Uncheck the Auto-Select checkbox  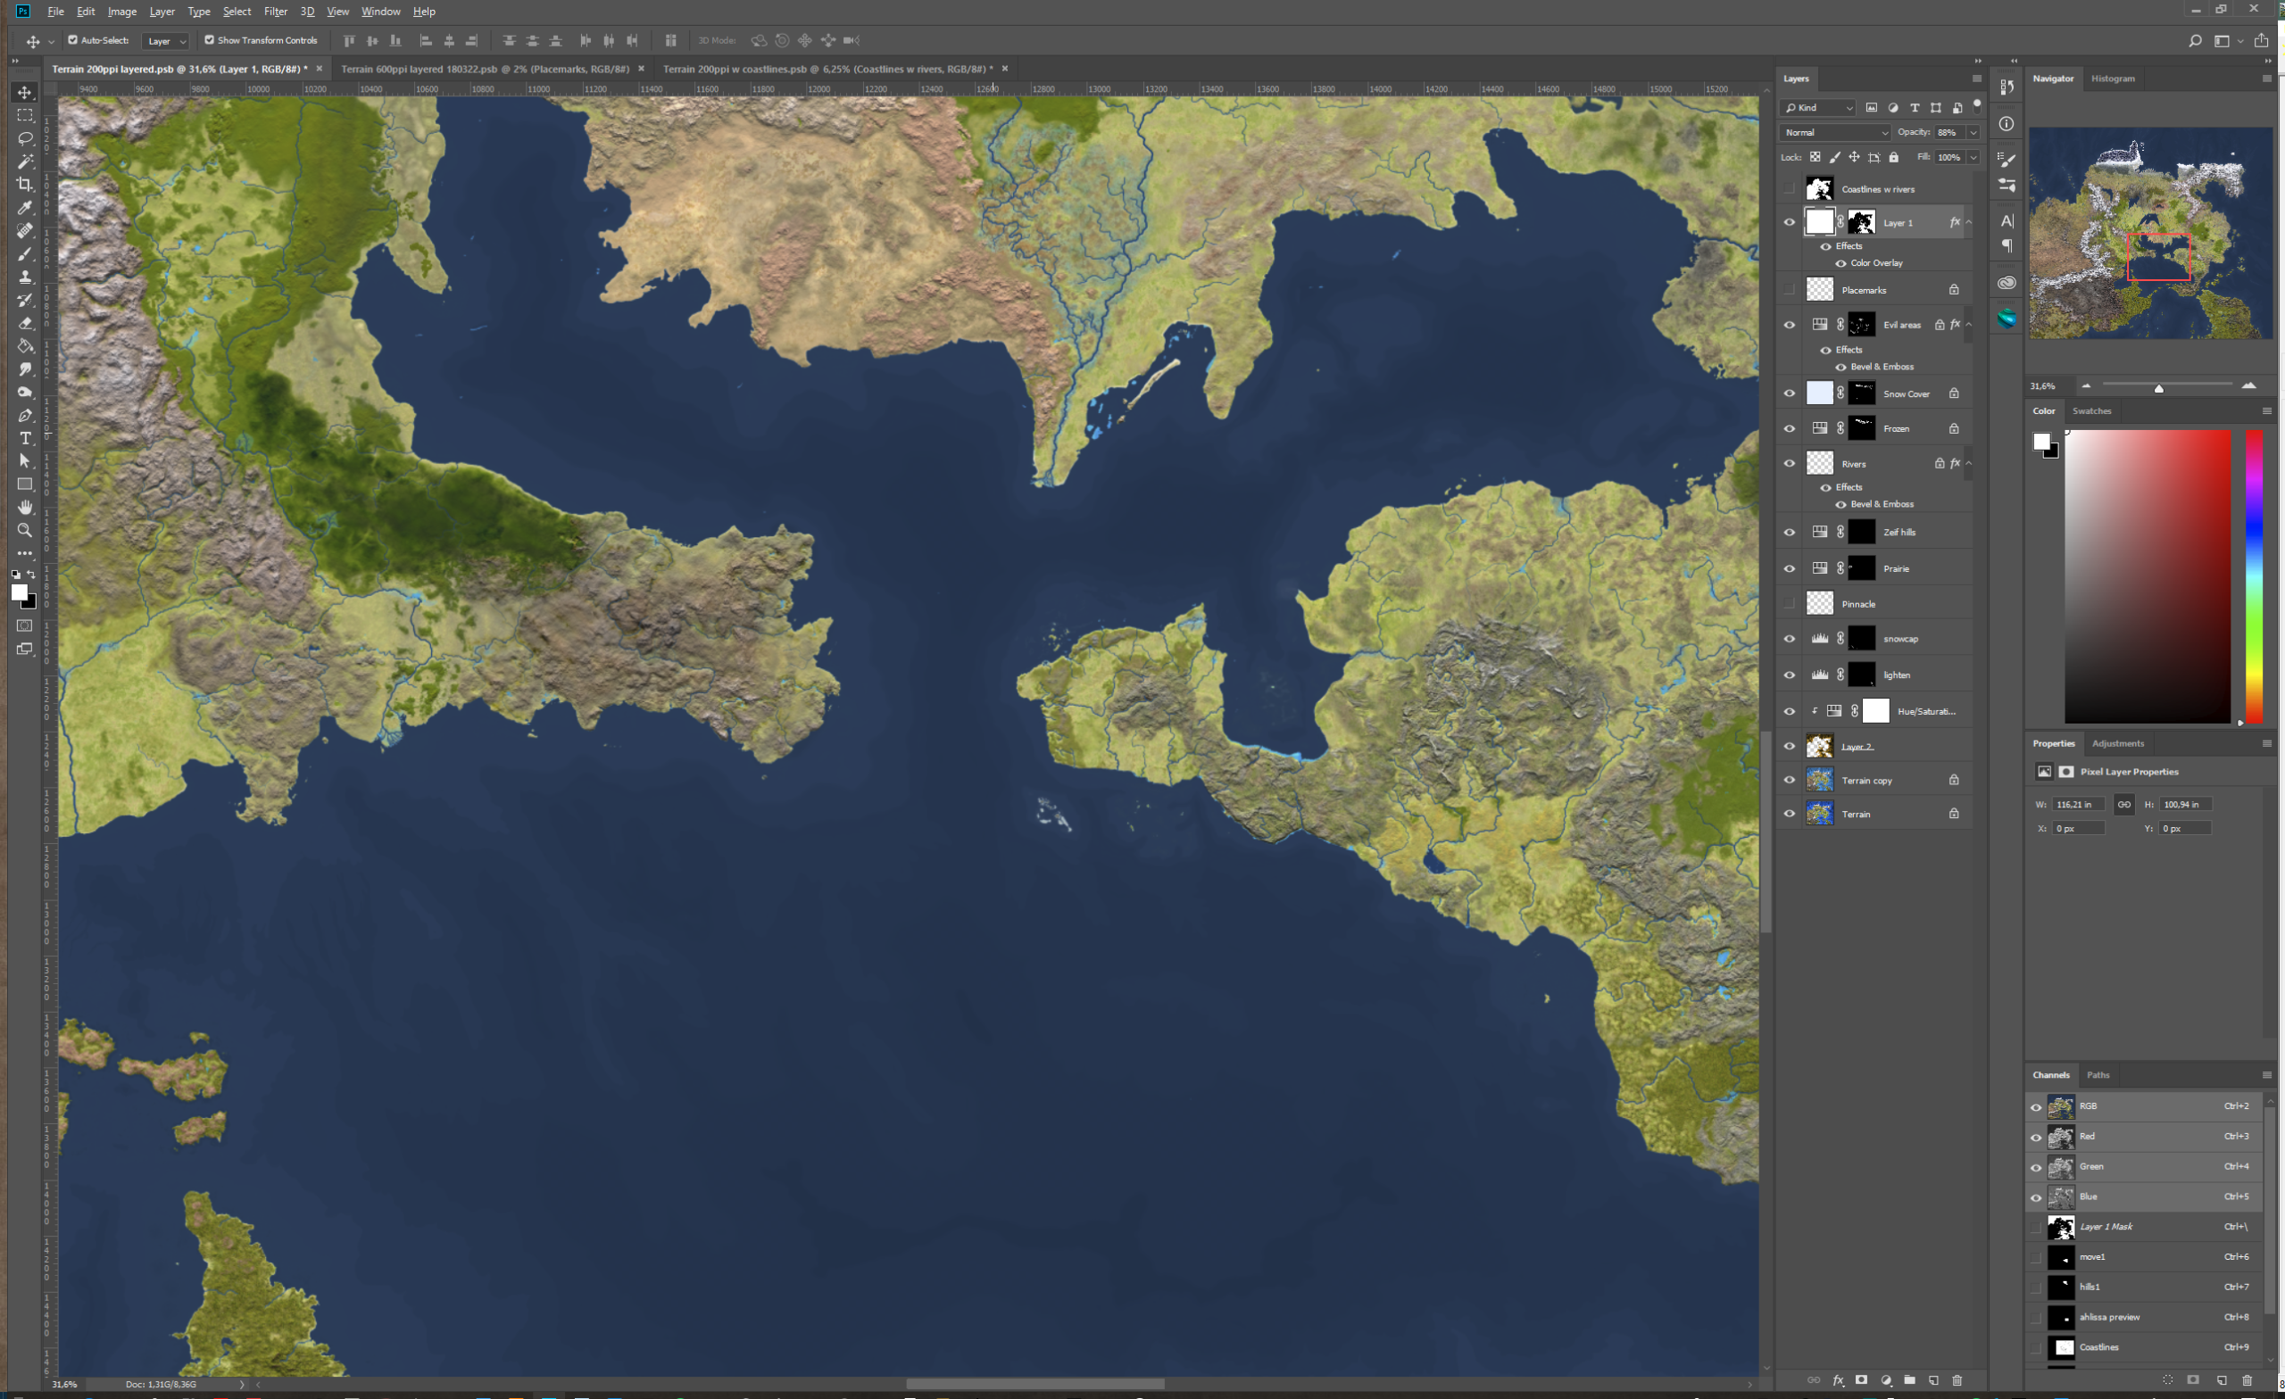pyautogui.click(x=73, y=40)
